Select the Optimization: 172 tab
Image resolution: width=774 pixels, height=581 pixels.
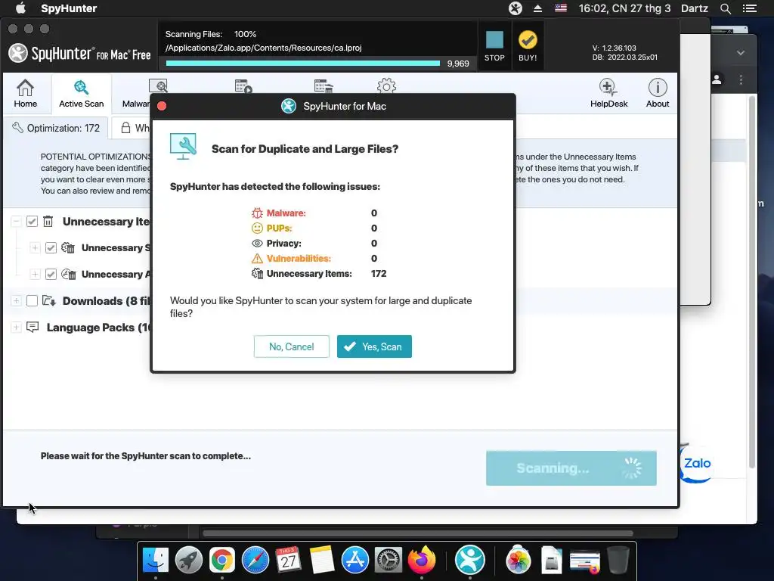(x=56, y=128)
